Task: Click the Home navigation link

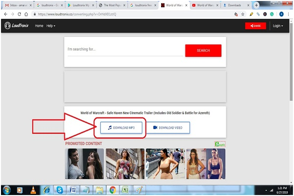Action: point(39,26)
